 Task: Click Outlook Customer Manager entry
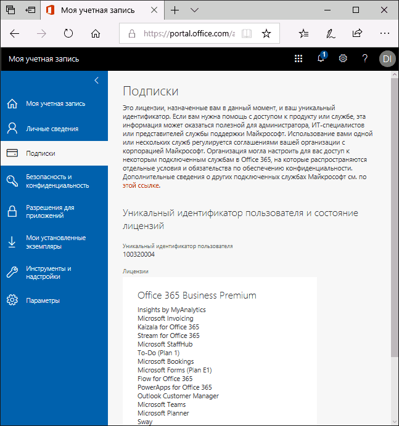tap(178, 396)
